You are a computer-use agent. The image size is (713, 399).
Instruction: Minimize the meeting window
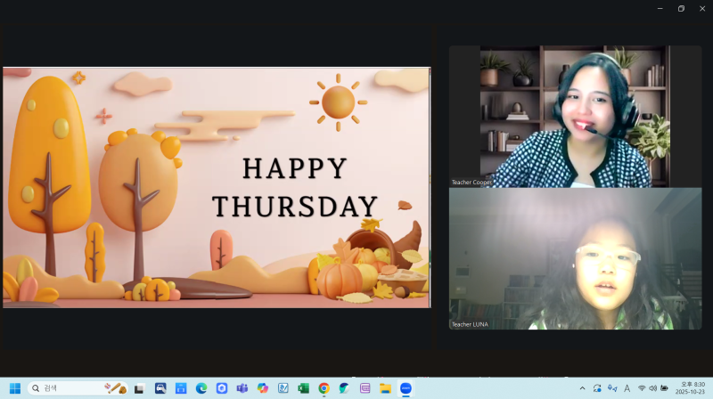660,8
